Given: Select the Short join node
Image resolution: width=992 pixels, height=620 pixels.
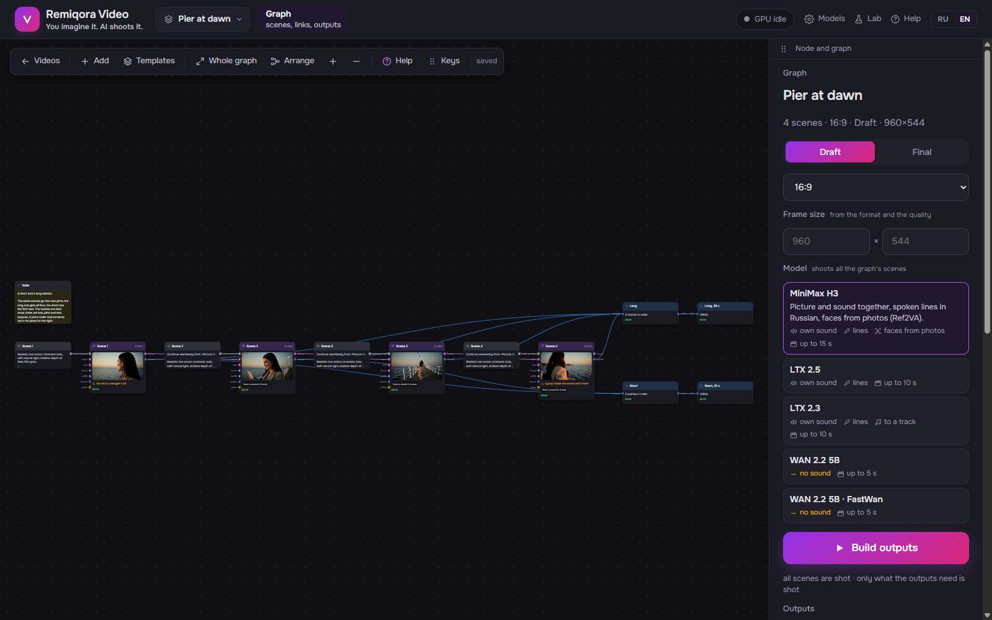Looking at the screenshot, I should click(650, 392).
